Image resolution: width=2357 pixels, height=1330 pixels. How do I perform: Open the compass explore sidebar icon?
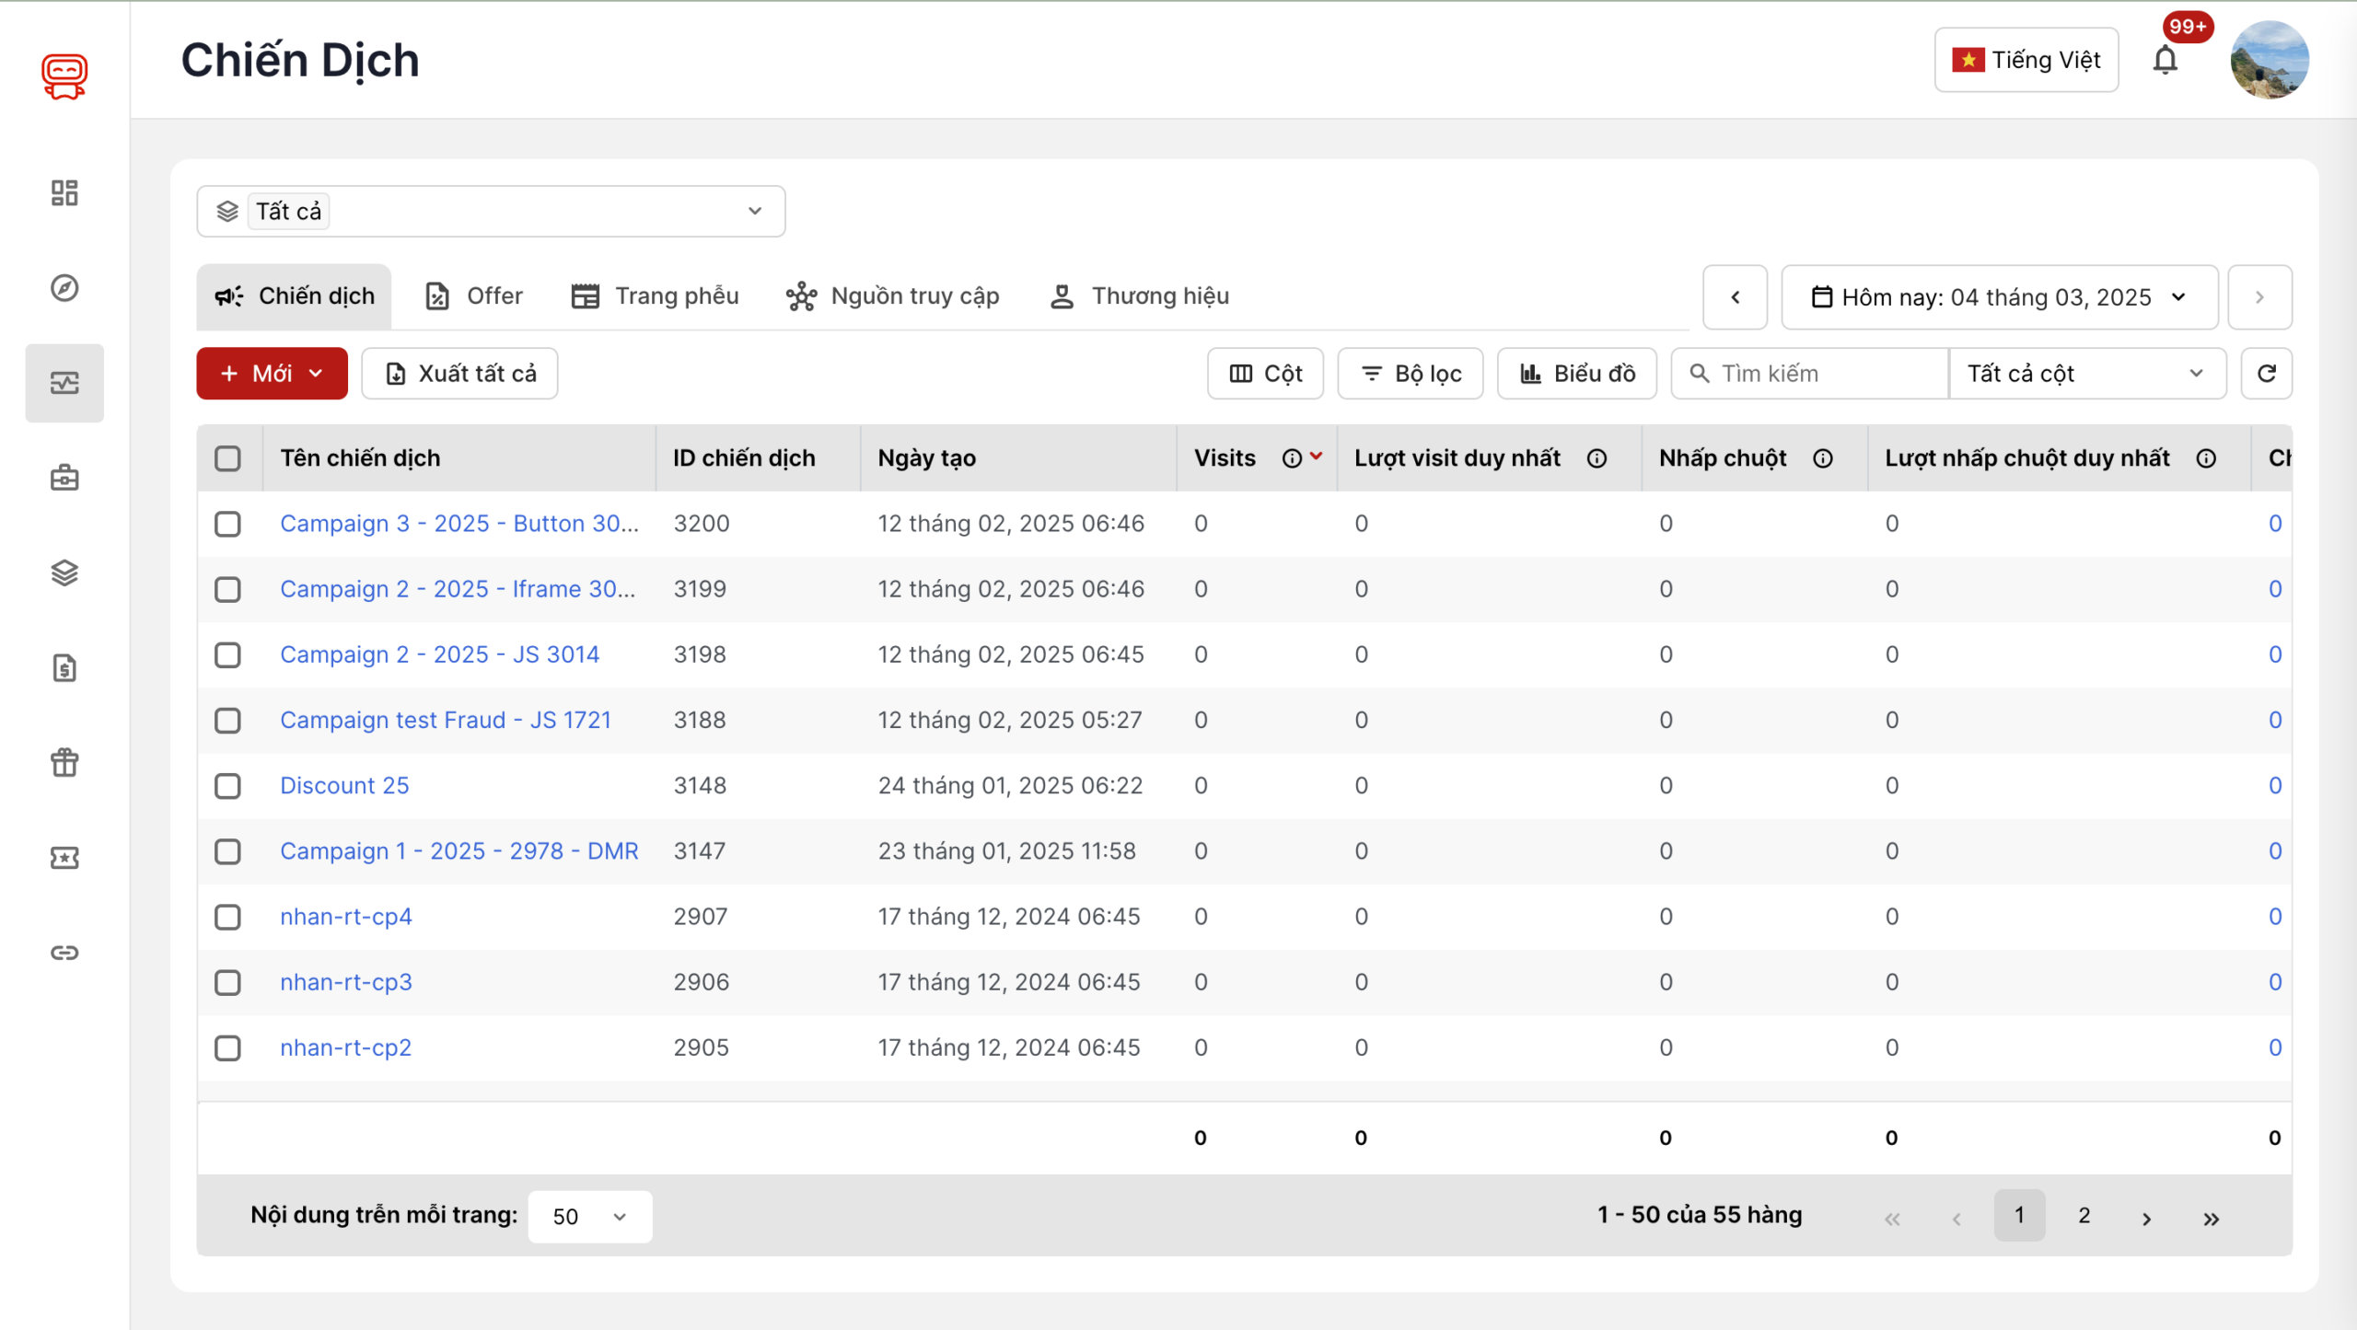(64, 288)
